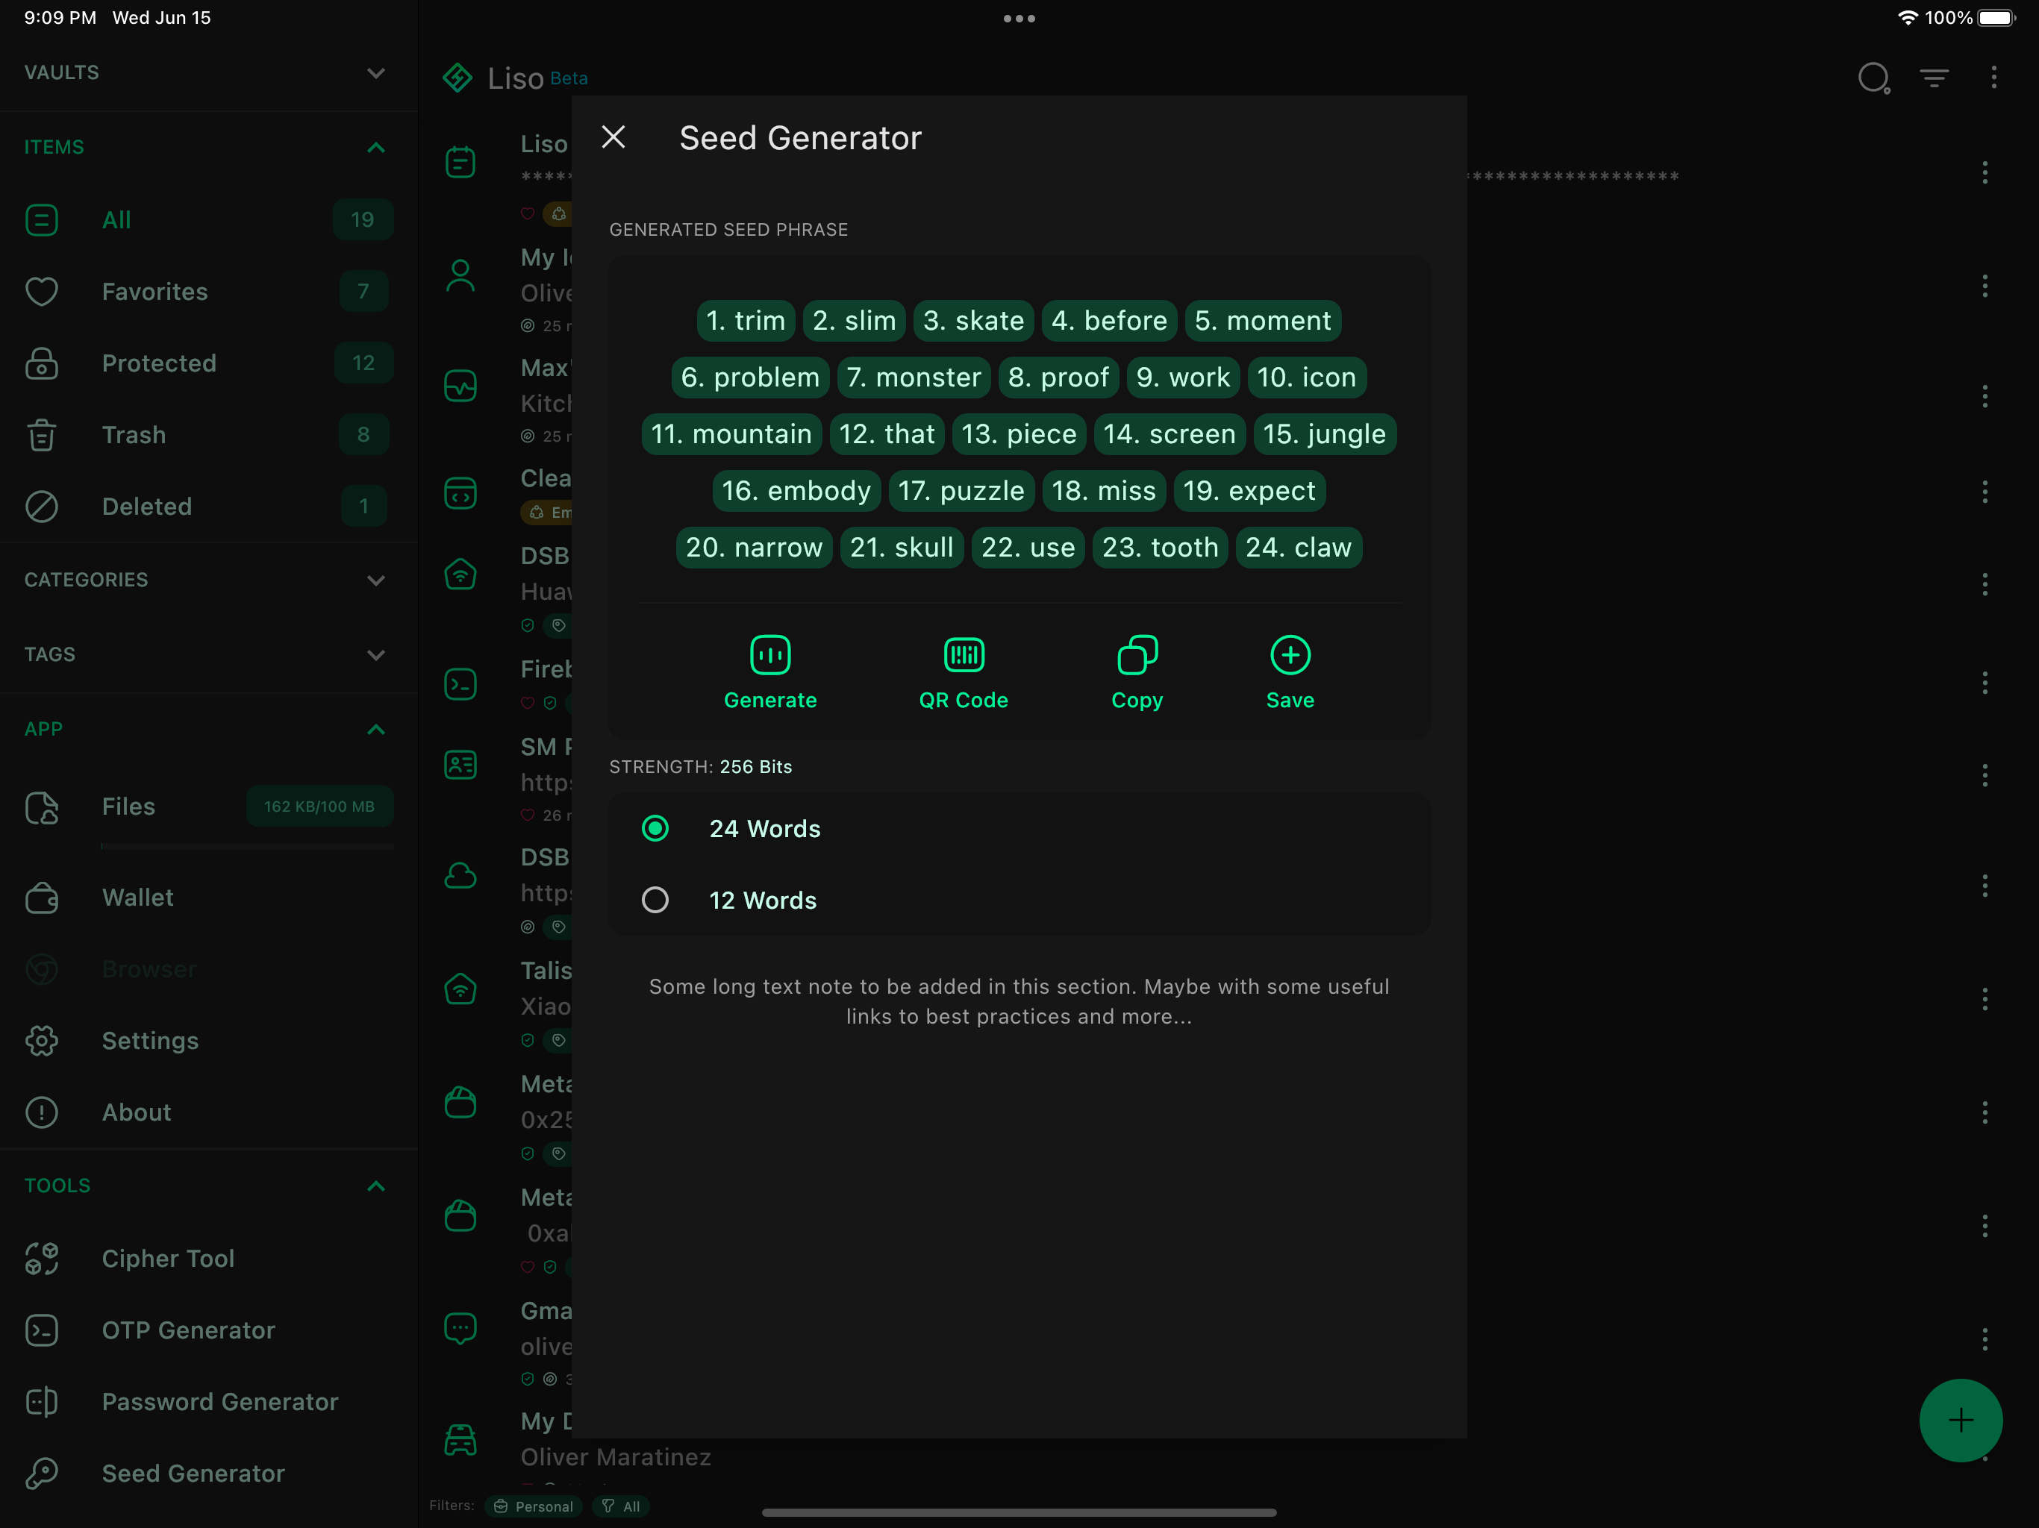Open the Settings page
The width and height of the screenshot is (2039, 1528).
(x=150, y=1041)
